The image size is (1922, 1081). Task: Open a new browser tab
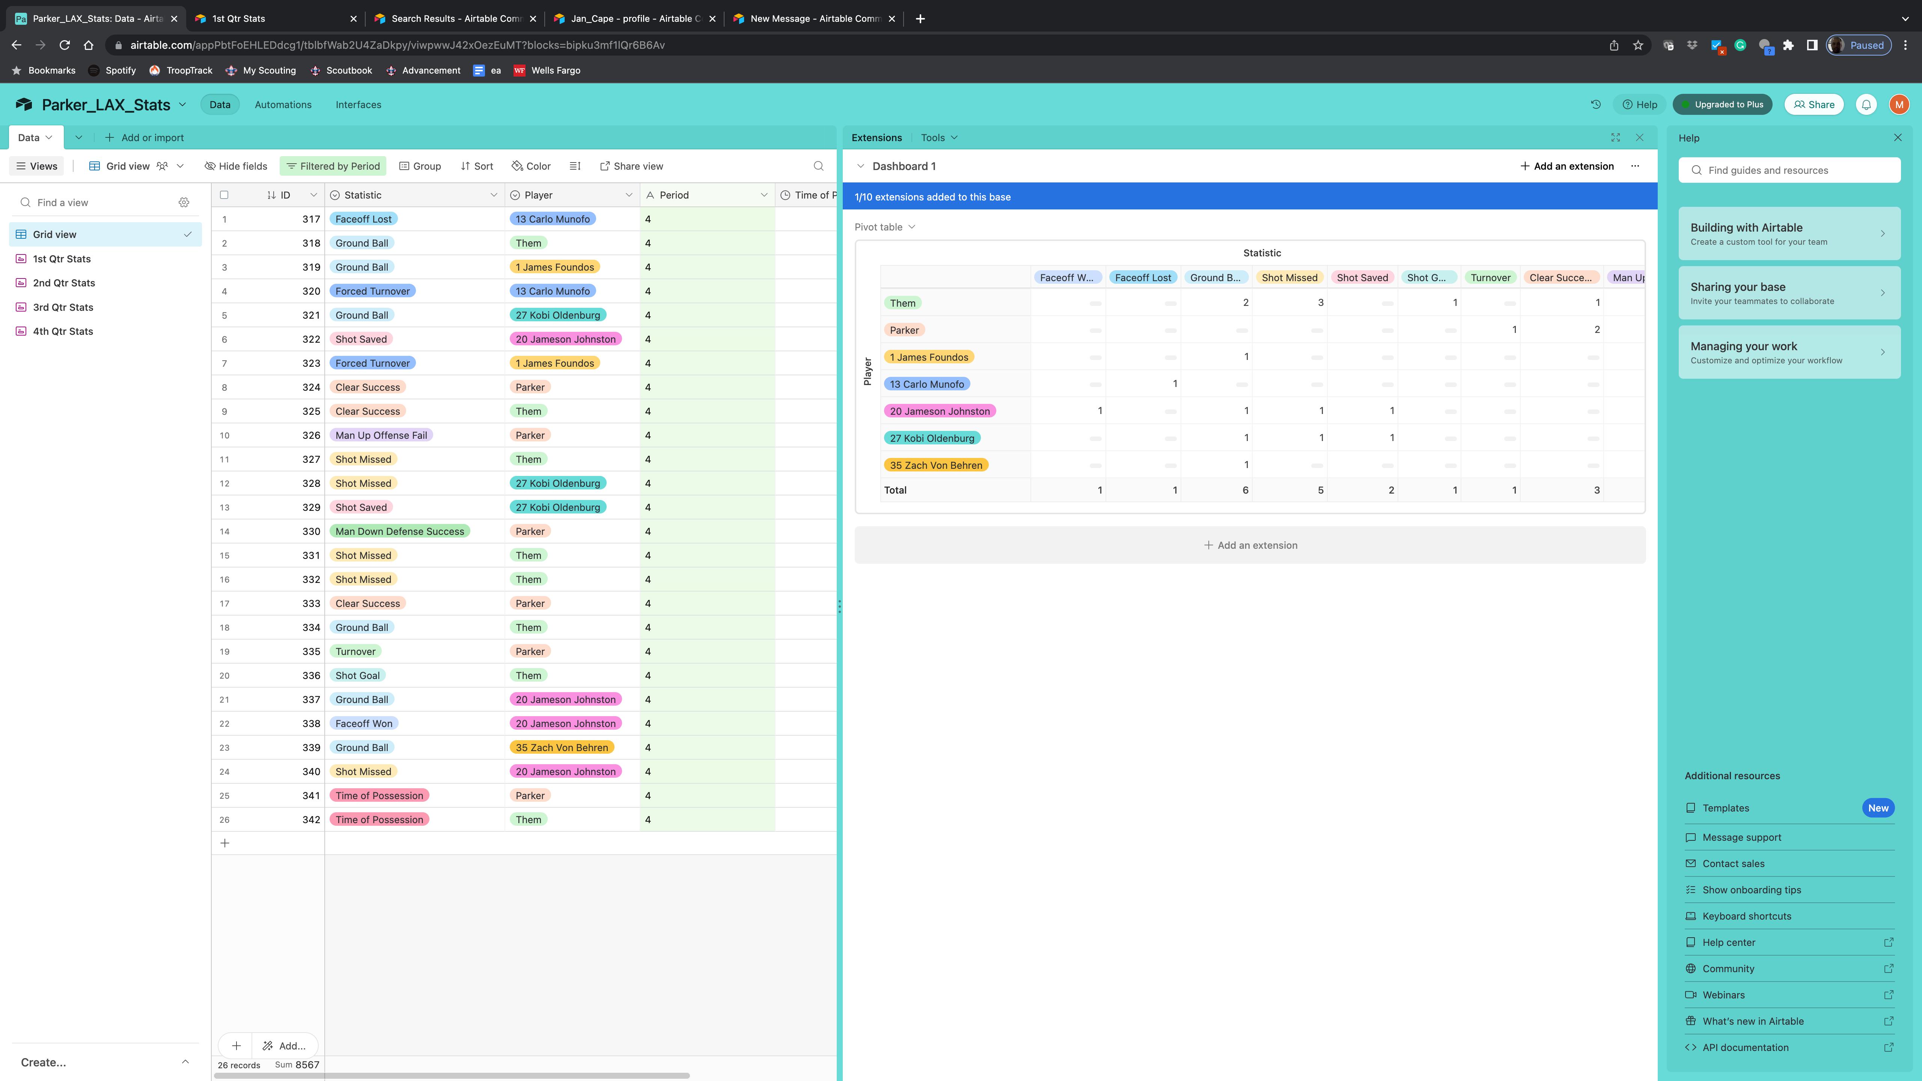[x=920, y=19]
